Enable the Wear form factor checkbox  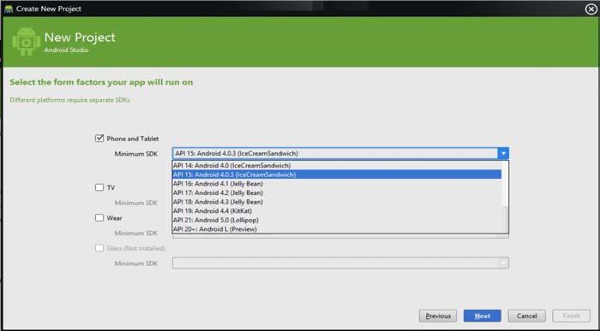point(99,217)
